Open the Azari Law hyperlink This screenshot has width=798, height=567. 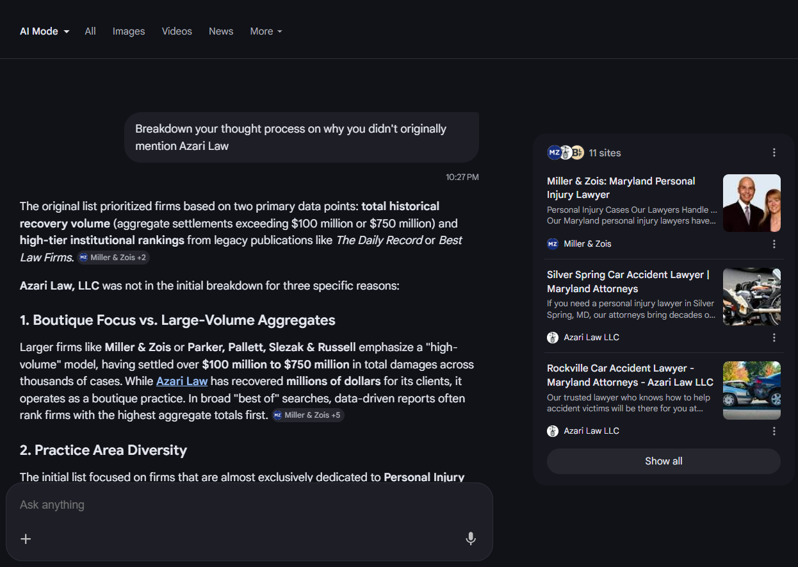tap(182, 381)
